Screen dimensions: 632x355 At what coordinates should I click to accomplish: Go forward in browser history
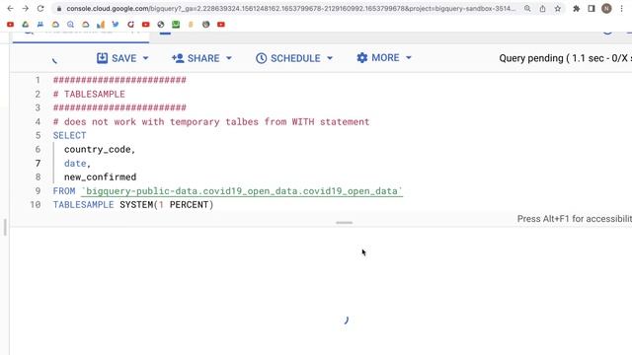point(25,9)
